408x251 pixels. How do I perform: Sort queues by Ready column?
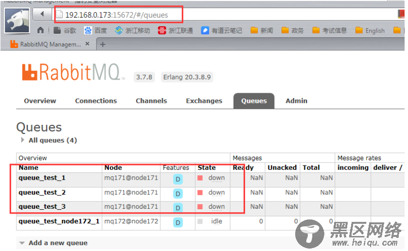(x=243, y=167)
